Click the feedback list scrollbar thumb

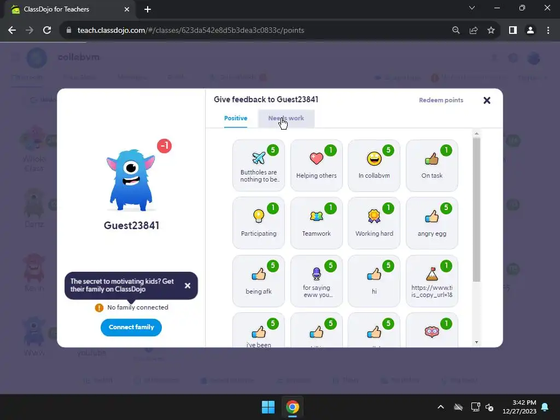(476, 209)
